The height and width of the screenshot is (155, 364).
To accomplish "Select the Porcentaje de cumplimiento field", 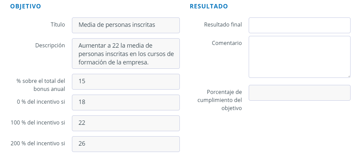I will click(x=299, y=93).
